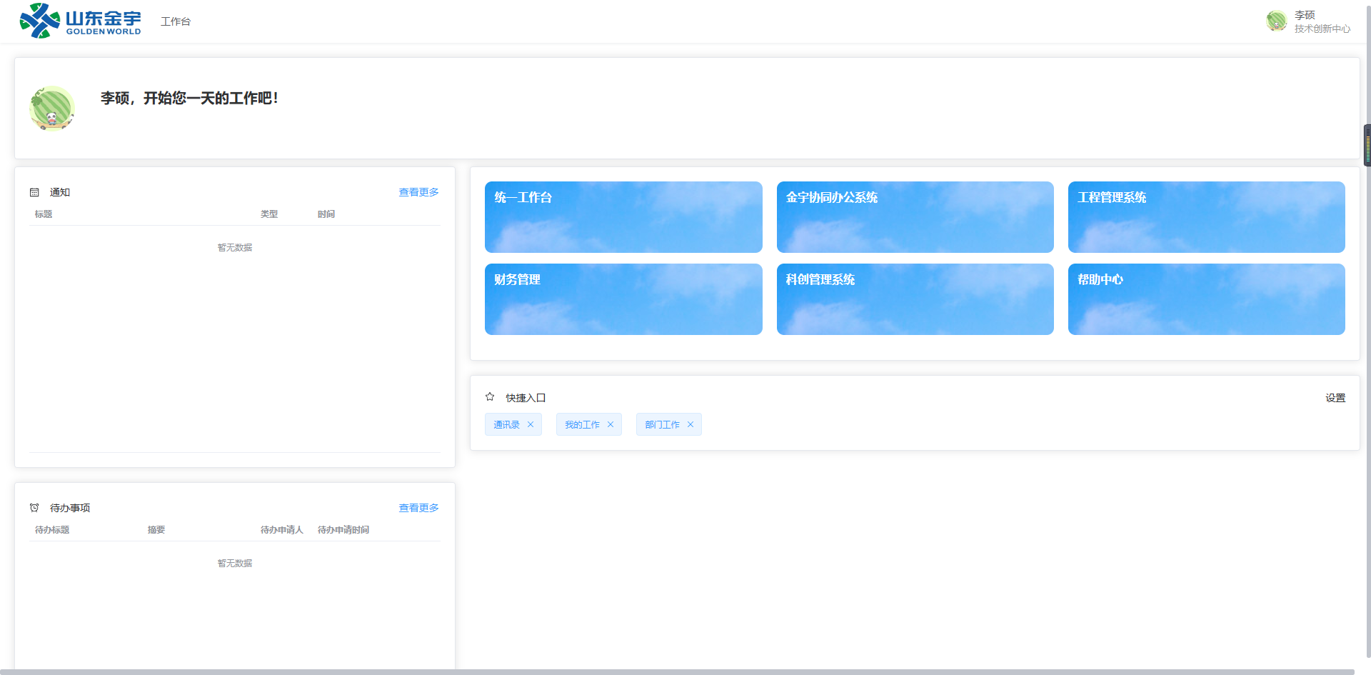
Task: Click the Golden World company logo
Action: coord(80,21)
